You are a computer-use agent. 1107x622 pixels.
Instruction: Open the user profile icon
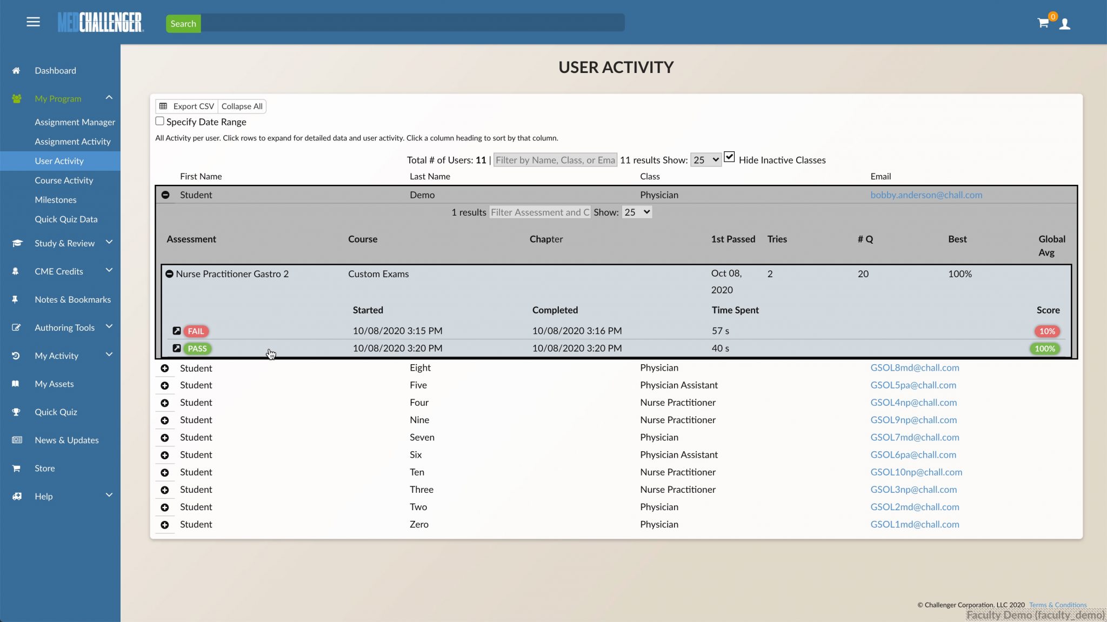pyautogui.click(x=1064, y=24)
